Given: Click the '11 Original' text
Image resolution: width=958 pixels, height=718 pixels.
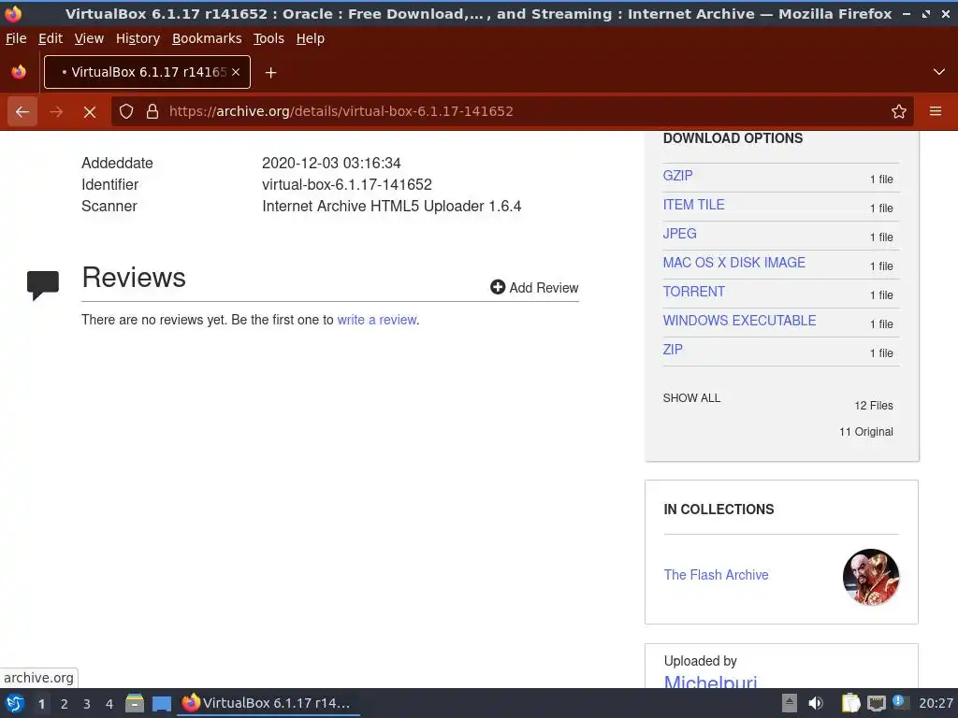Looking at the screenshot, I should (865, 432).
